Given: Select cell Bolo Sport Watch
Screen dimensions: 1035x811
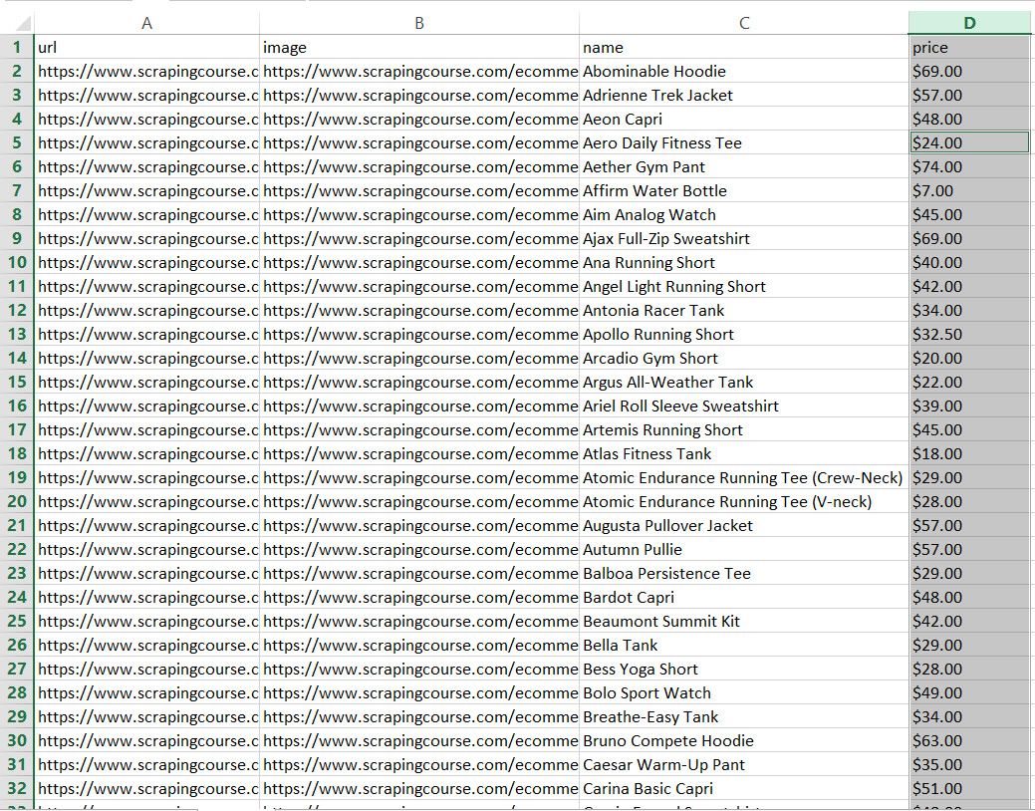Looking at the screenshot, I should tap(744, 692).
